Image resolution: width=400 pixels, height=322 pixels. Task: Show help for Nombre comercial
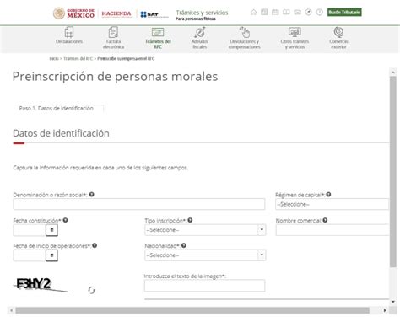(325, 220)
